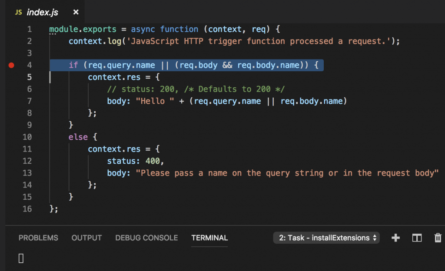Kill the terminal with the trash icon
Viewport: 445px width, 271px height.
click(438, 238)
